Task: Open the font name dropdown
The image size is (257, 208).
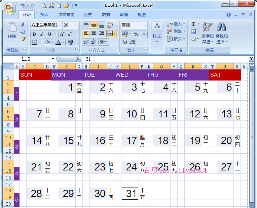Action: (x=60, y=25)
